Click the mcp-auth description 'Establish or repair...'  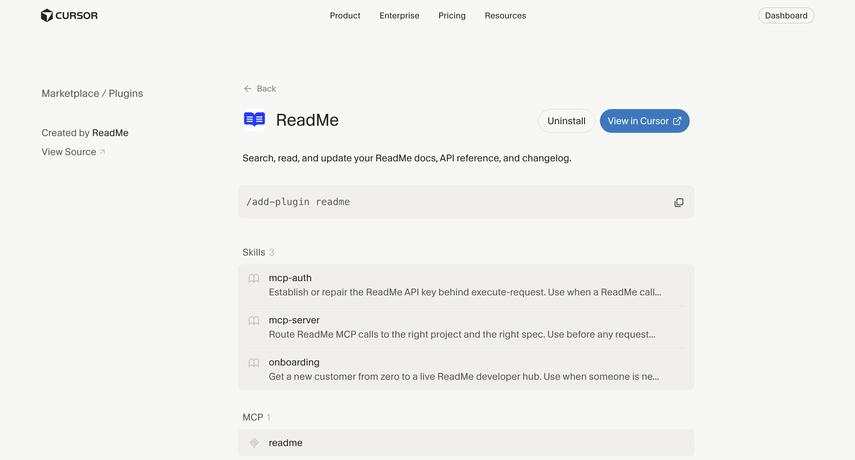(x=465, y=292)
